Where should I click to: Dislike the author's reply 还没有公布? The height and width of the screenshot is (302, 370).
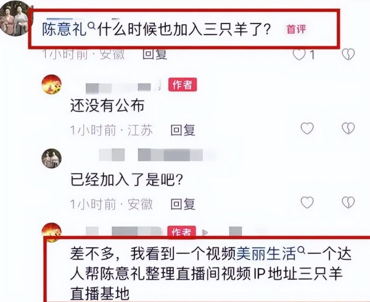pyautogui.click(x=348, y=128)
